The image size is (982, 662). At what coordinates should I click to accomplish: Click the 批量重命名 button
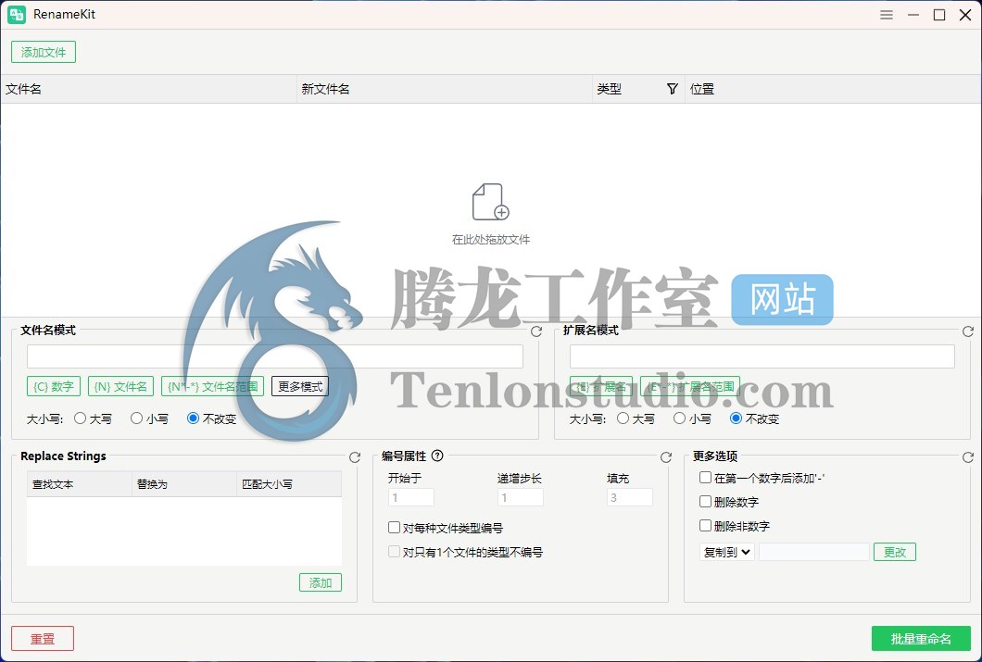coord(920,639)
